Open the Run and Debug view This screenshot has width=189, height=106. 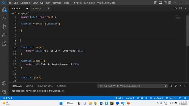point(4,35)
